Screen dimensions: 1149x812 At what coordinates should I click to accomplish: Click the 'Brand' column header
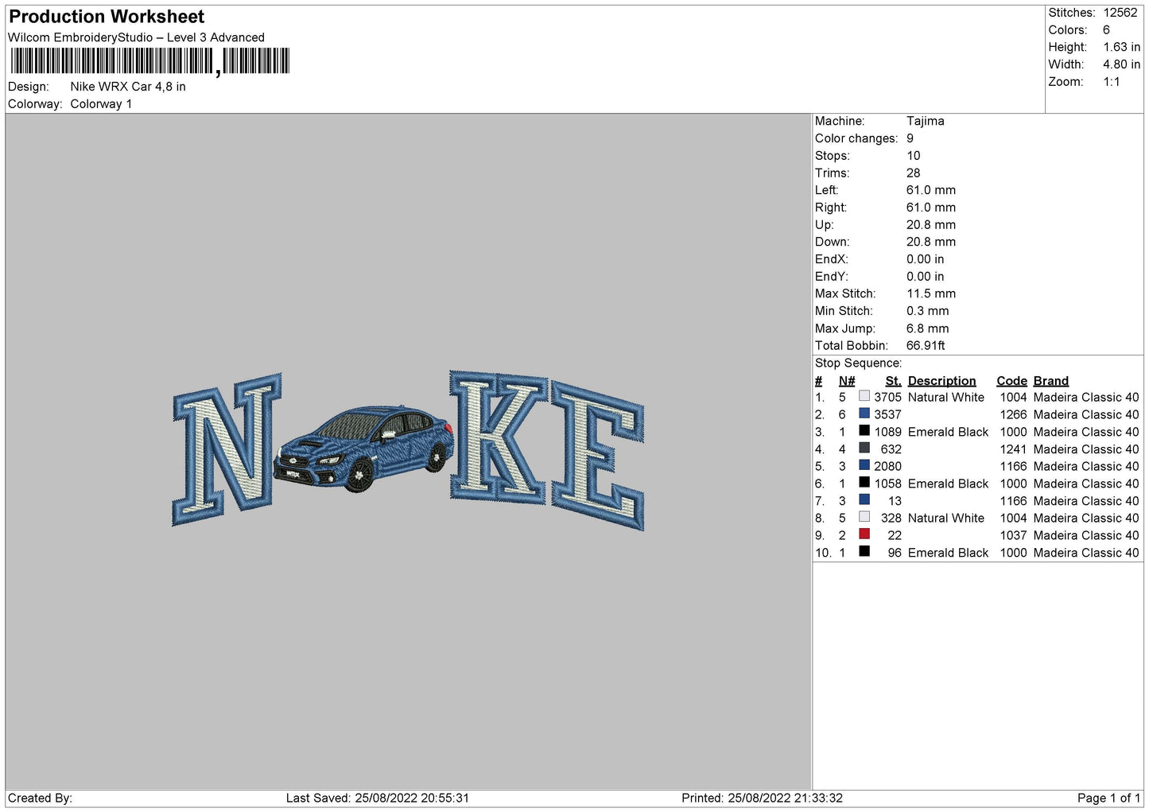pos(1051,381)
